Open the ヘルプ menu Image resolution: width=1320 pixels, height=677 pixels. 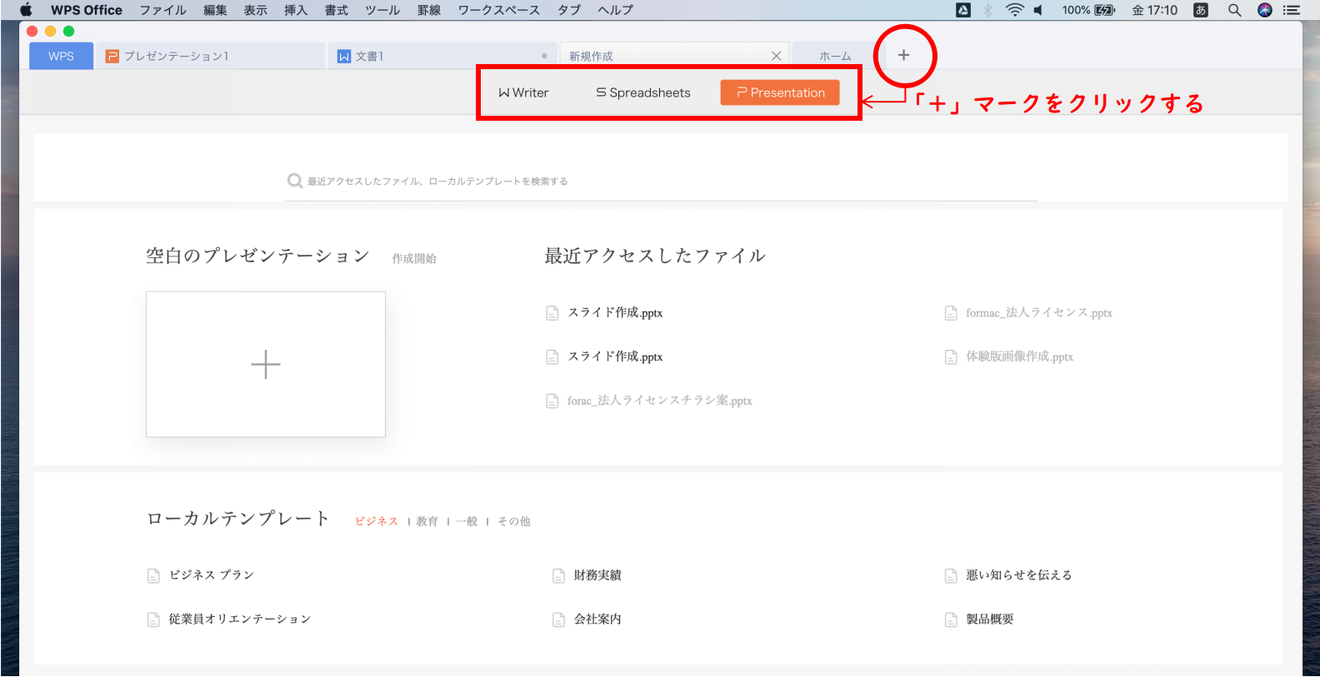tap(615, 10)
